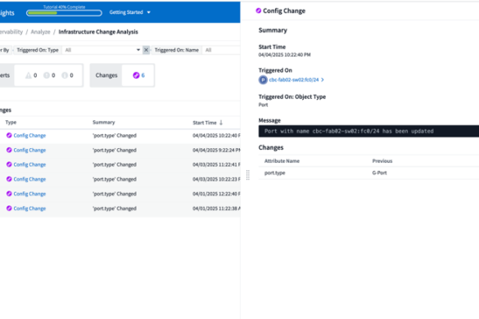Click the purple Changes count icon
The height and width of the screenshot is (319, 479).
136,75
